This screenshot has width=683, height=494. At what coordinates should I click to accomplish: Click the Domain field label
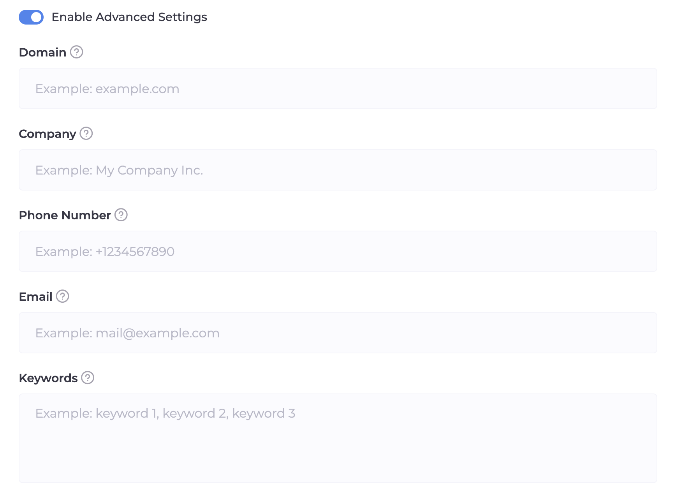pos(42,52)
